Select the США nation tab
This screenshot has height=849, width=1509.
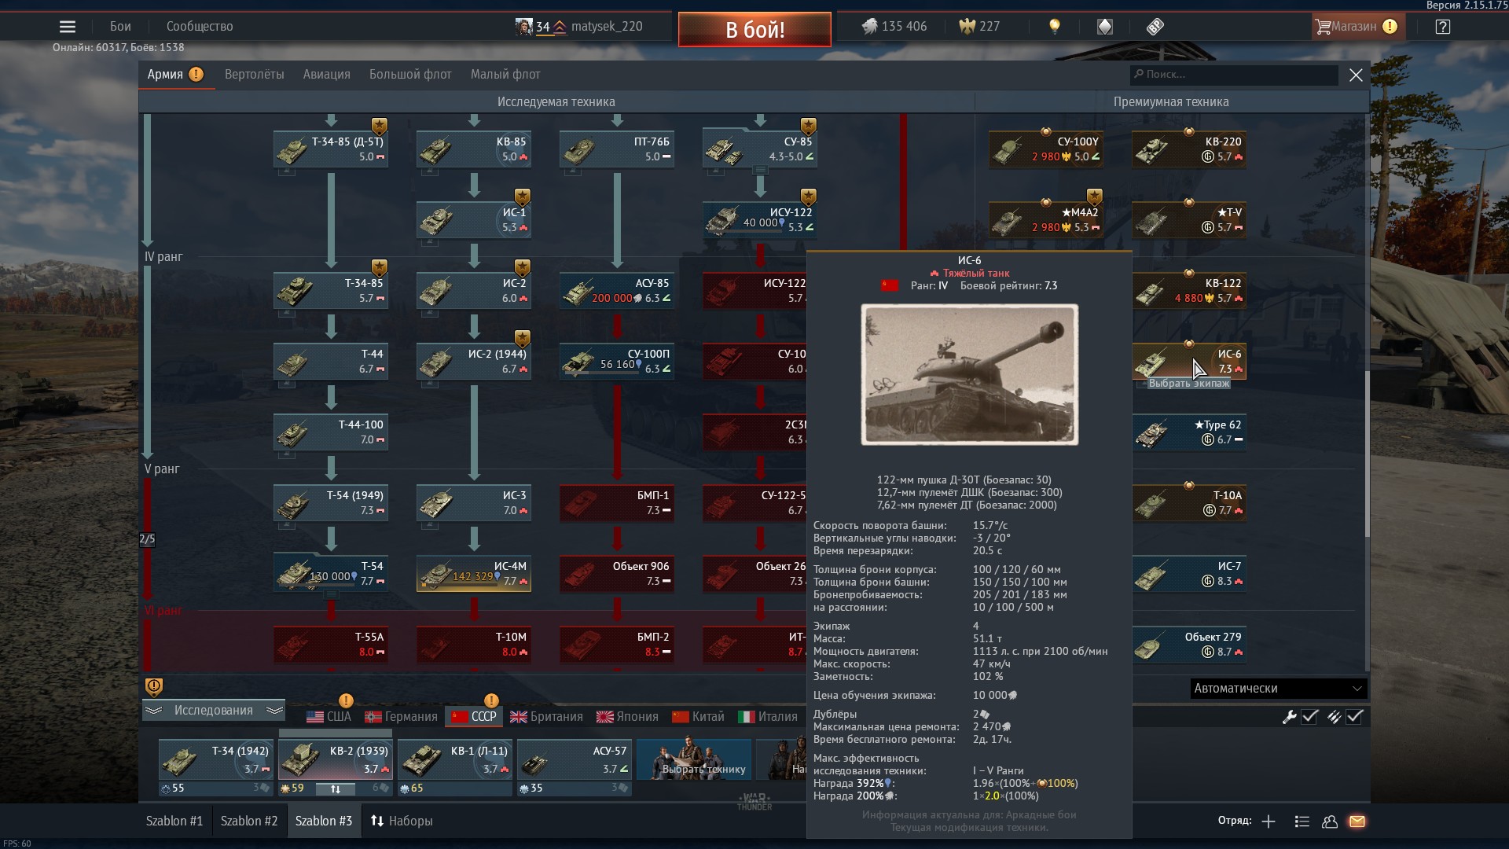pyautogui.click(x=329, y=717)
